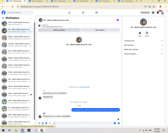Expand the Chat members section
Viewport: 168px width, 133px height.
[143, 45]
